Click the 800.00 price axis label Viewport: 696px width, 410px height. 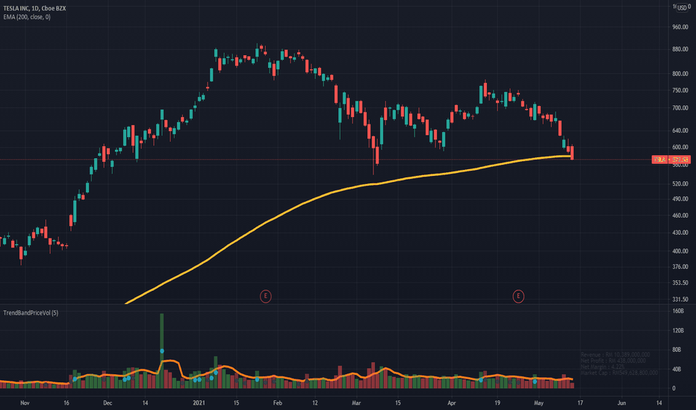[x=680, y=74]
